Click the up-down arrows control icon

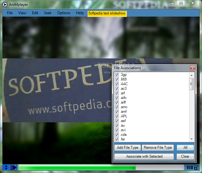click(x=6, y=167)
